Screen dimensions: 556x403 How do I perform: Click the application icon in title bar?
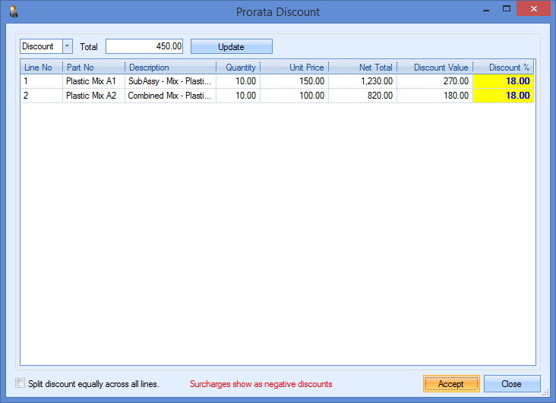[13, 12]
